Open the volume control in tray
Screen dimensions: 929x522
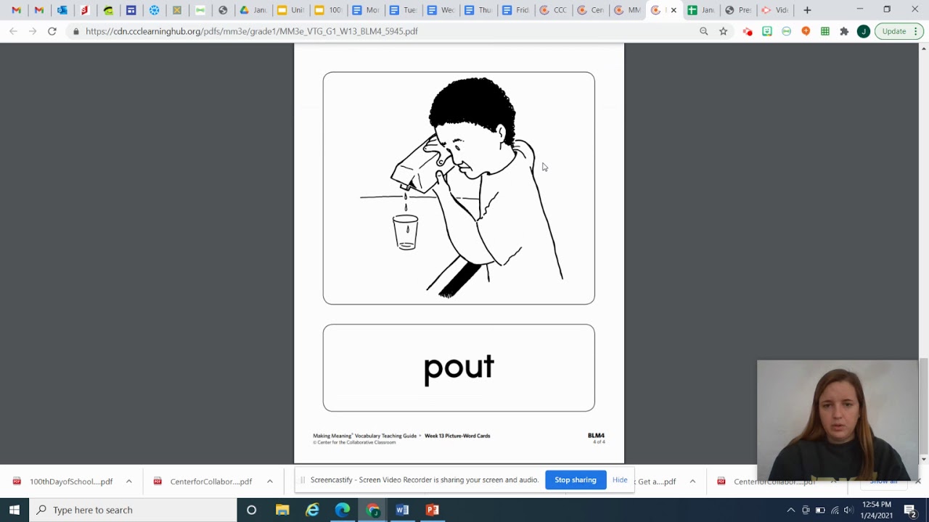848,510
